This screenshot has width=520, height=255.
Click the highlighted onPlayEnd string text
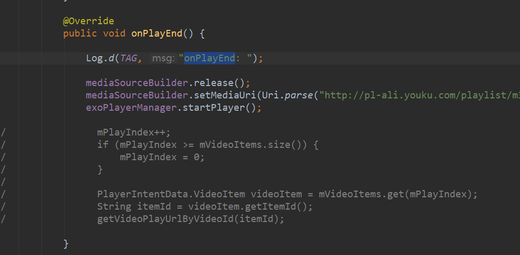209,58
